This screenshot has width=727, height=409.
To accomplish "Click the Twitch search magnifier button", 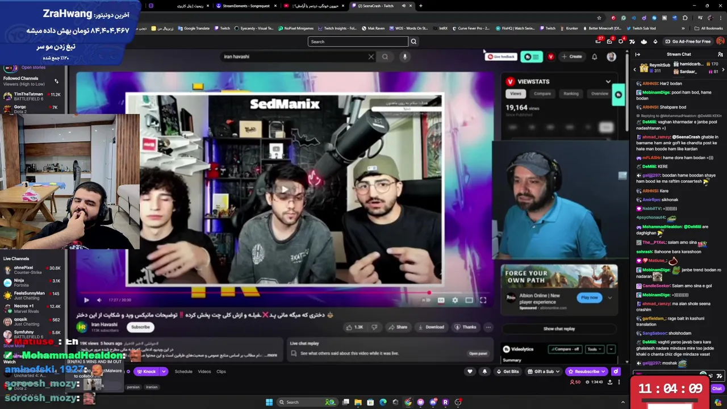I will 413,41.
